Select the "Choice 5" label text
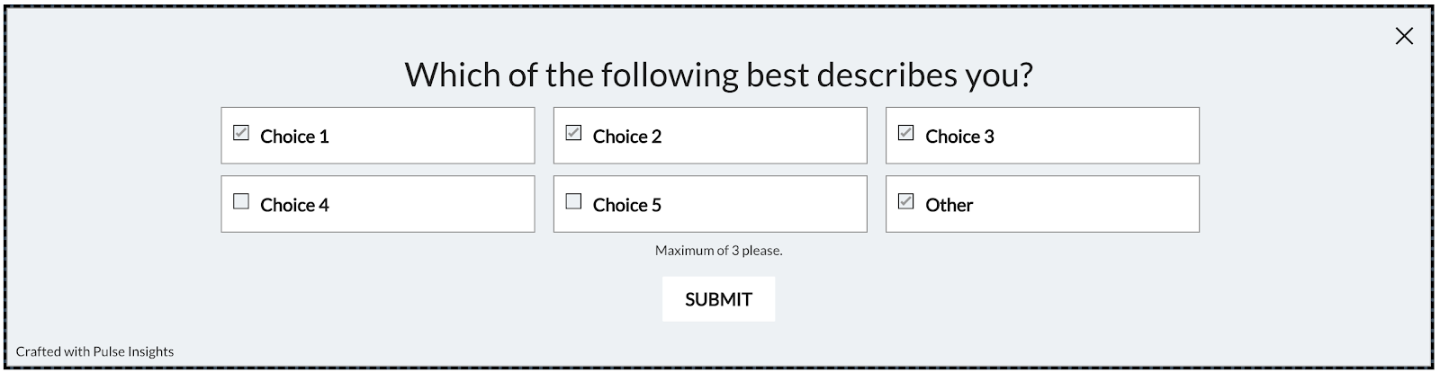The height and width of the screenshot is (381, 1440). (626, 205)
